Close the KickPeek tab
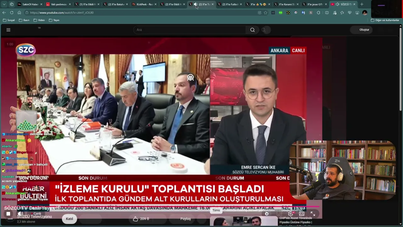403x227 pixels. point(155,4)
